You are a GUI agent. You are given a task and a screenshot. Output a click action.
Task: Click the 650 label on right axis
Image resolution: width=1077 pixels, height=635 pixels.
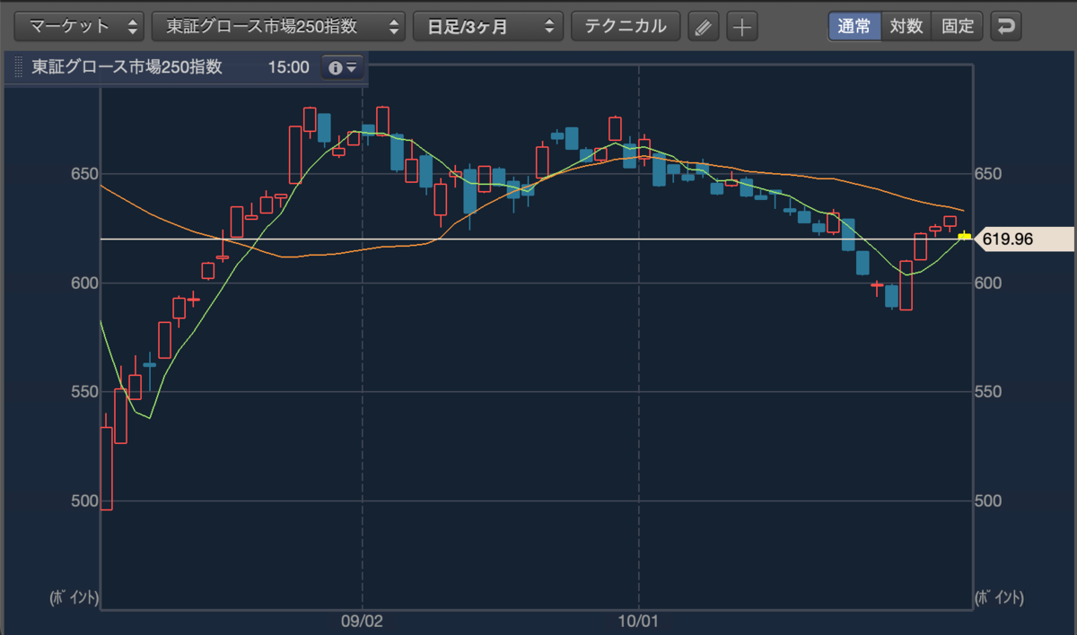click(987, 174)
